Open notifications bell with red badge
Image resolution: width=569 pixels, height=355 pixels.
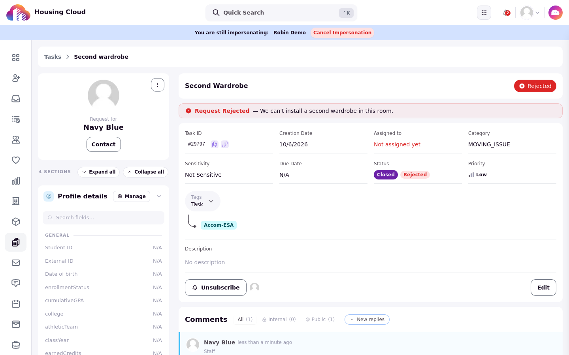(506, 13)
